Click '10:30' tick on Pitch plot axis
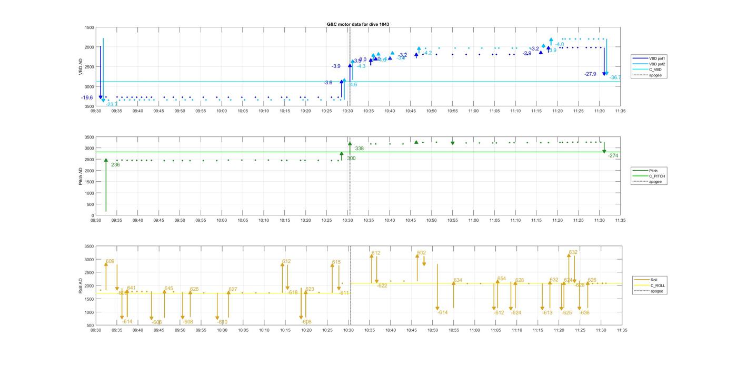Screen dimensions: 737x365 click(347, 221)
